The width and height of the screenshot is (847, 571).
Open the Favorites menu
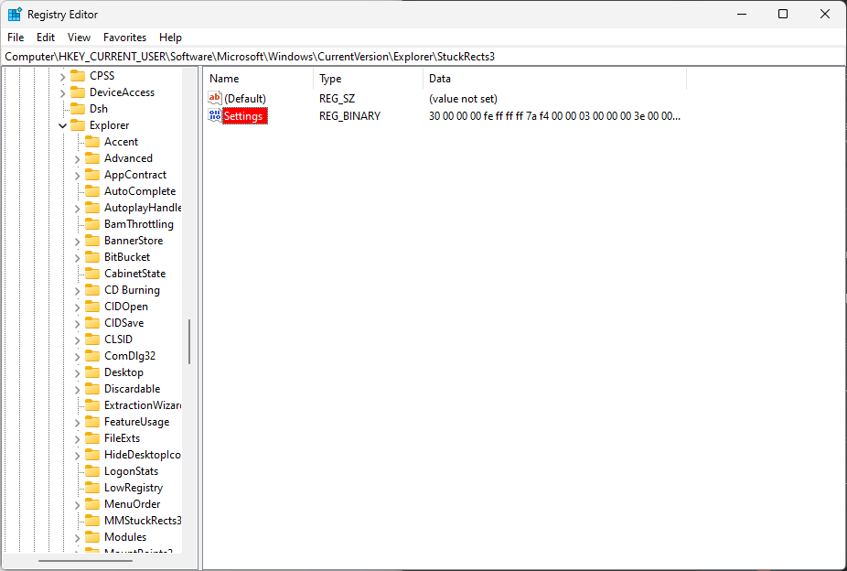point(124,38)
